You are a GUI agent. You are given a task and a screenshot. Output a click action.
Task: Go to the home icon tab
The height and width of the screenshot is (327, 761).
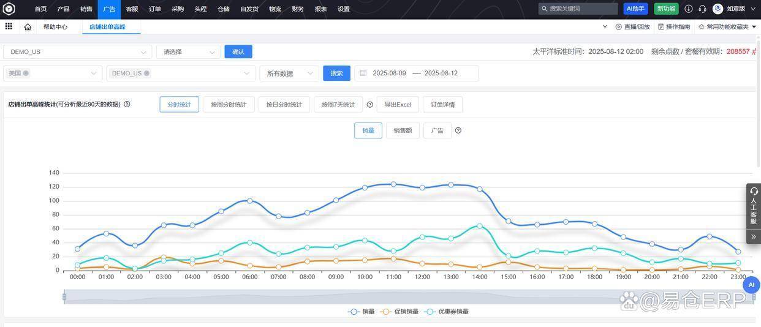28,27
